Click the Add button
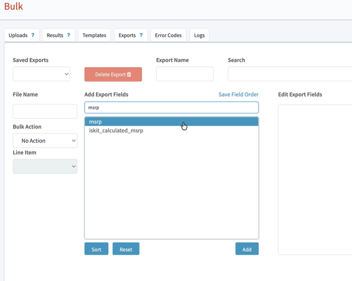 point(247,249)
